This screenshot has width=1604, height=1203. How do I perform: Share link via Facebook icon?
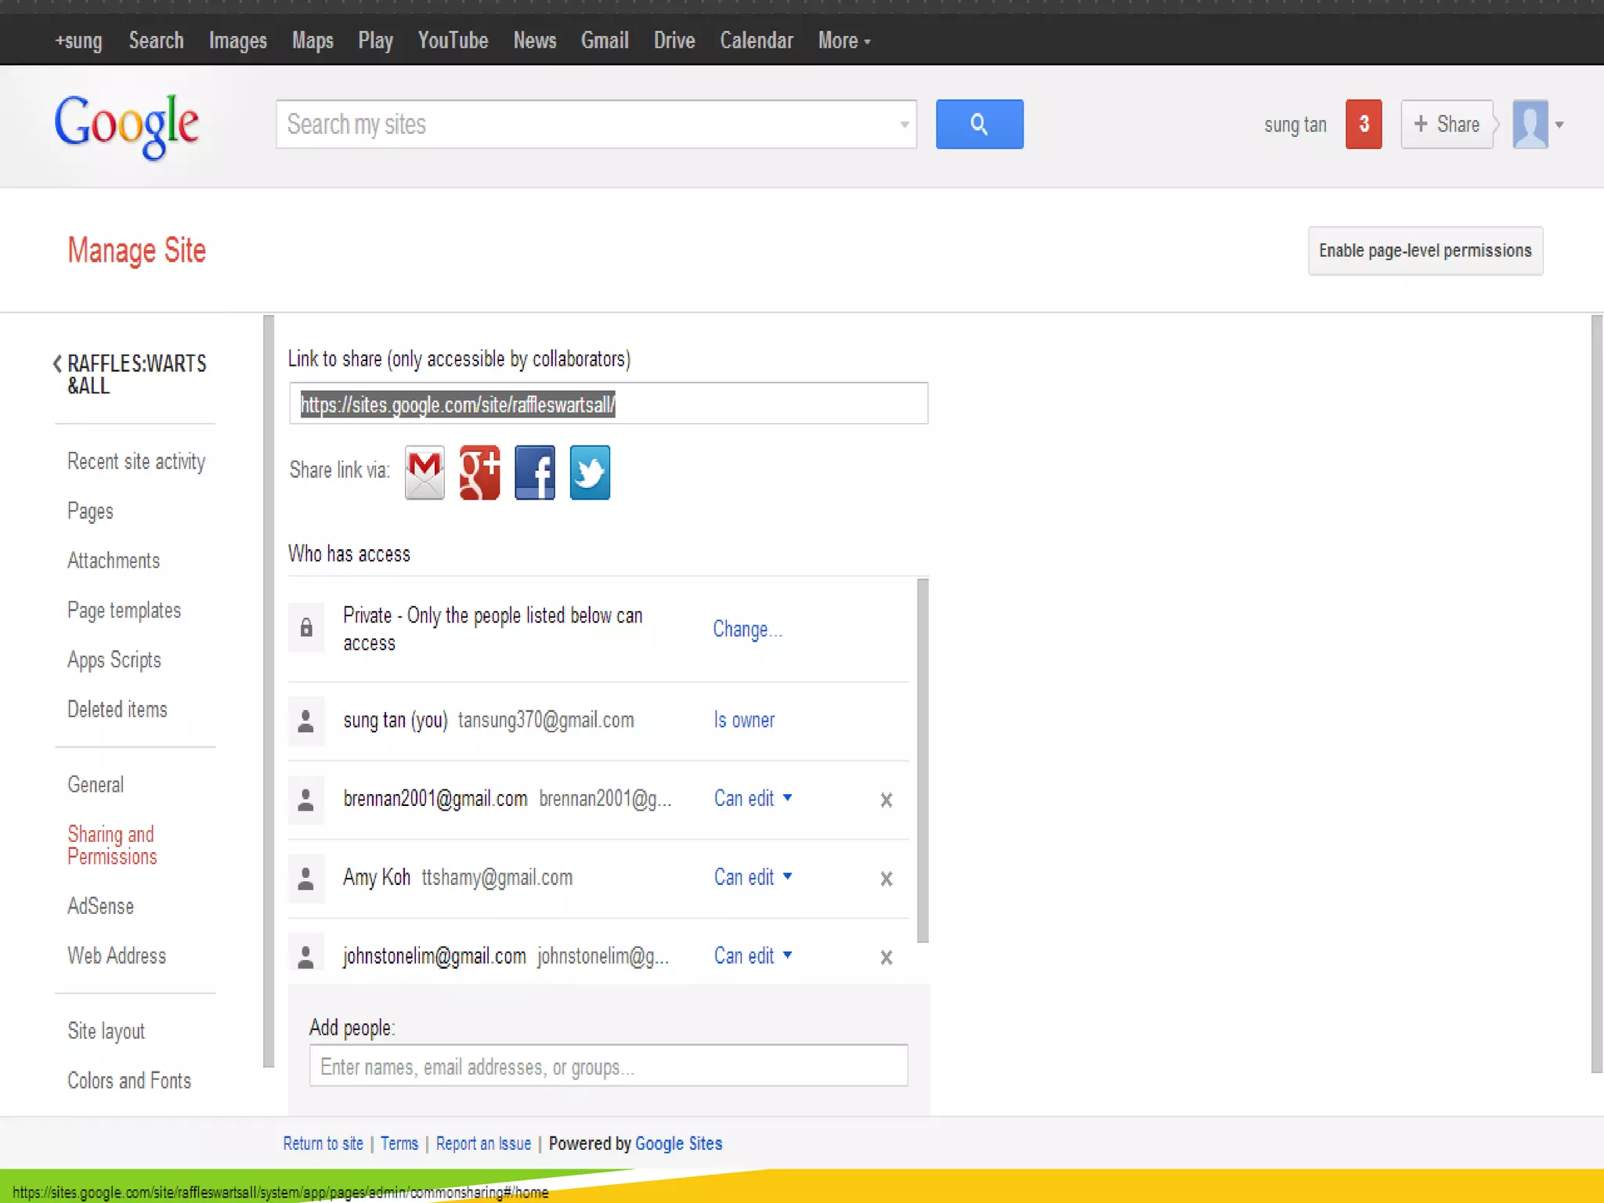(x=535, y=472)
